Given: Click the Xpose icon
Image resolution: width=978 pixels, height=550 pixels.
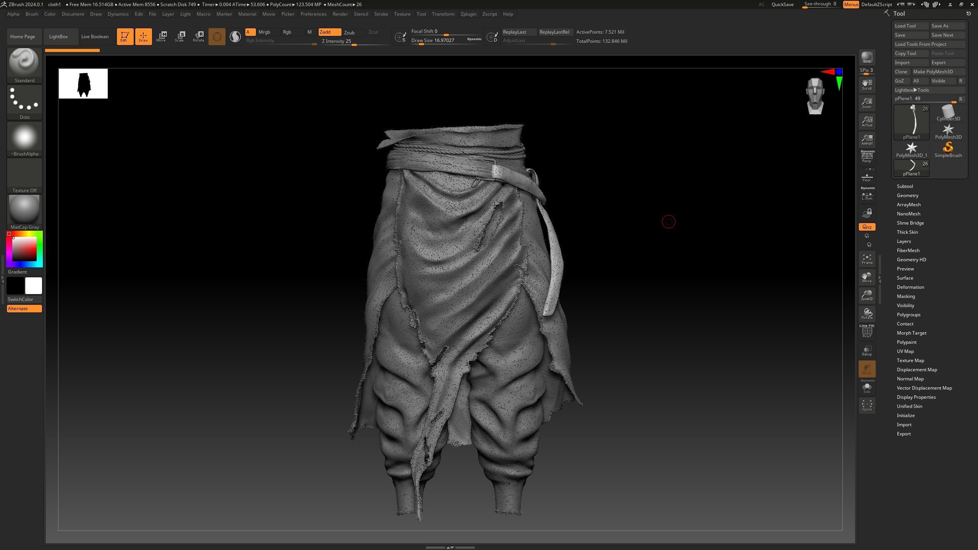Looking at the screenshot, I should click(x=867, y=406).
